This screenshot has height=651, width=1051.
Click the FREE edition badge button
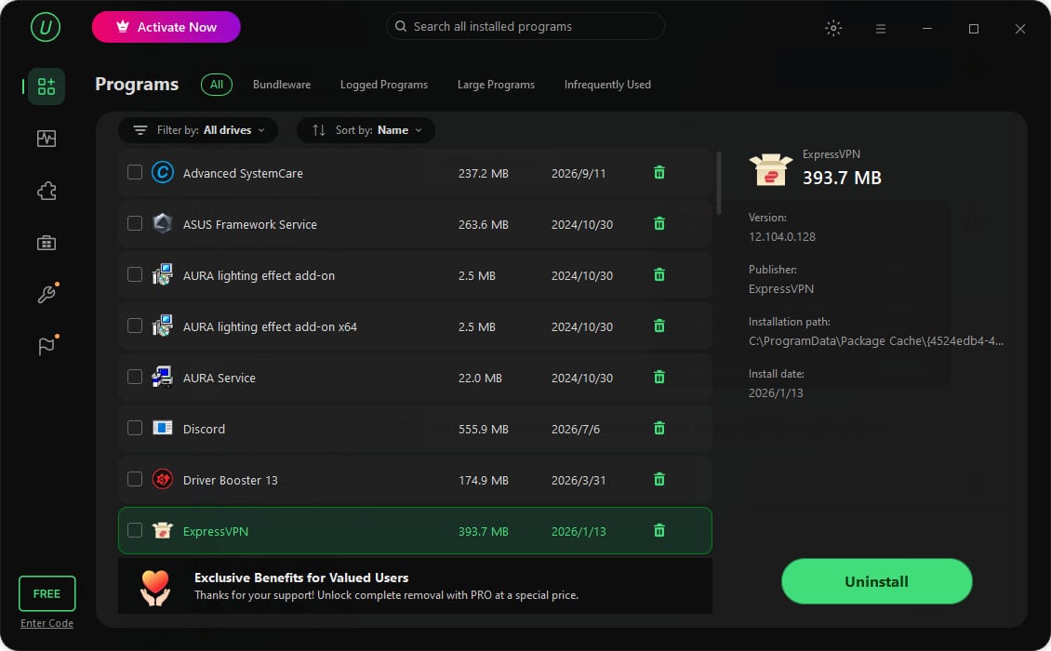(x=47, y=593)
